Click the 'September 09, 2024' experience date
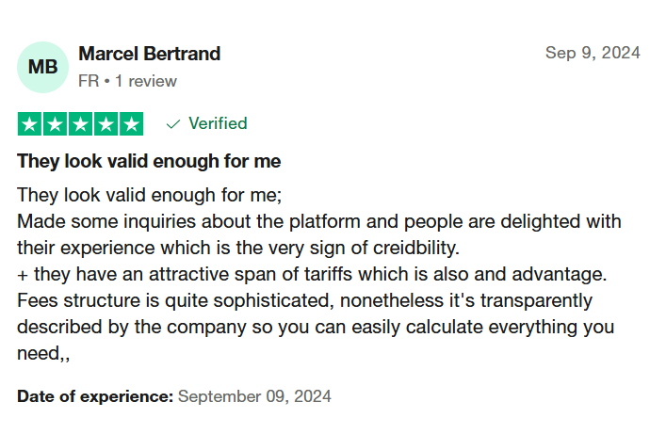This screenshot has height=434, width=666. [x=254, y=396]
